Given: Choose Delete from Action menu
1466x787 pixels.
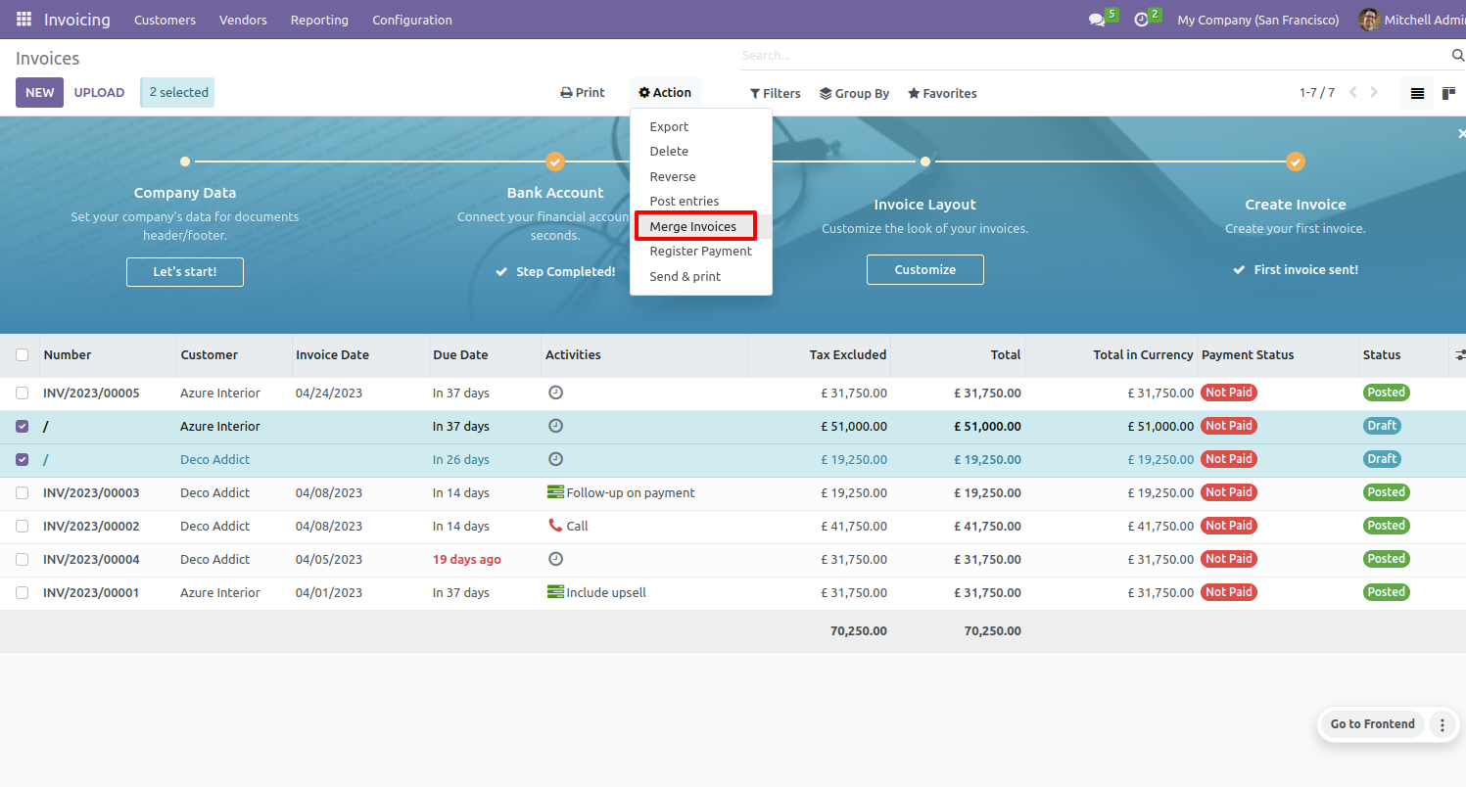Looking at the screenshot, I should click(x=701, y=152).
